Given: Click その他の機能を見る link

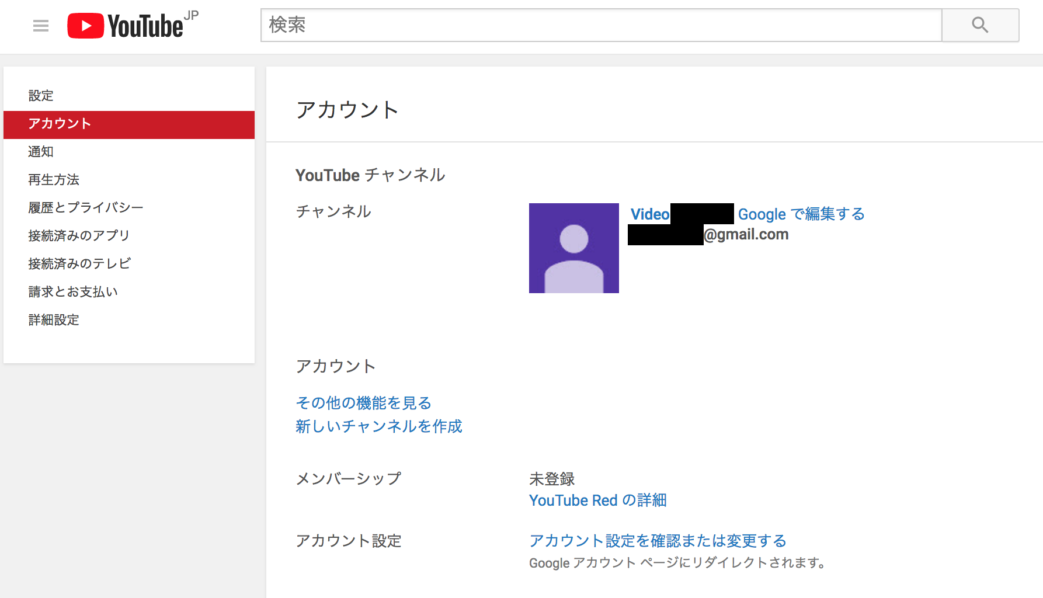Looking at the screenshot, I should [x=363, y=403].
